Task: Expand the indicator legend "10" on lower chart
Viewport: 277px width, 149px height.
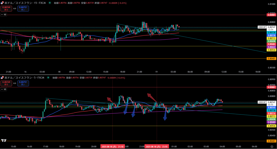Action: coord(4,89)
